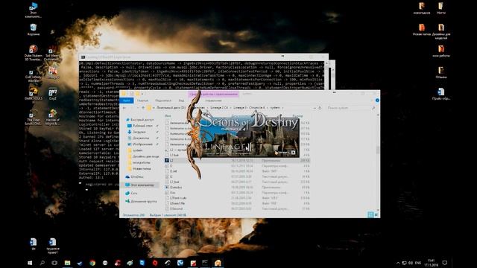Refresh the Explorer address bar
The width and height of the screenshot is (477, 268).
pos(320,108)
